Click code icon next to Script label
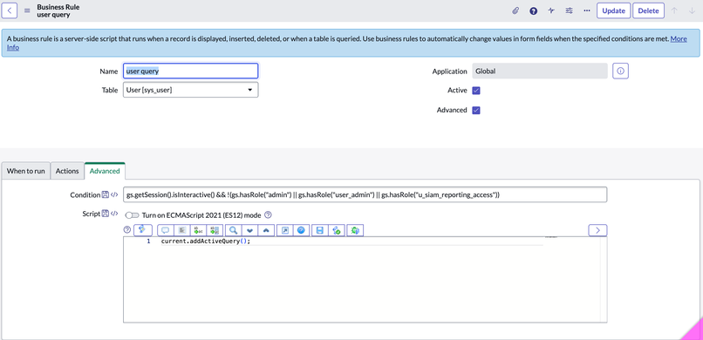The height and width of the screenshot is (340, 703). pyautogui.click(x=114, y=214)
